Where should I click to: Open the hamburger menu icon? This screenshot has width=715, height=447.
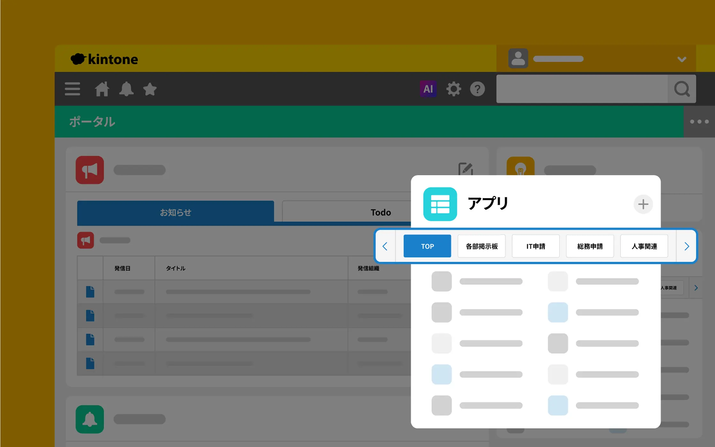pos(72,89)
